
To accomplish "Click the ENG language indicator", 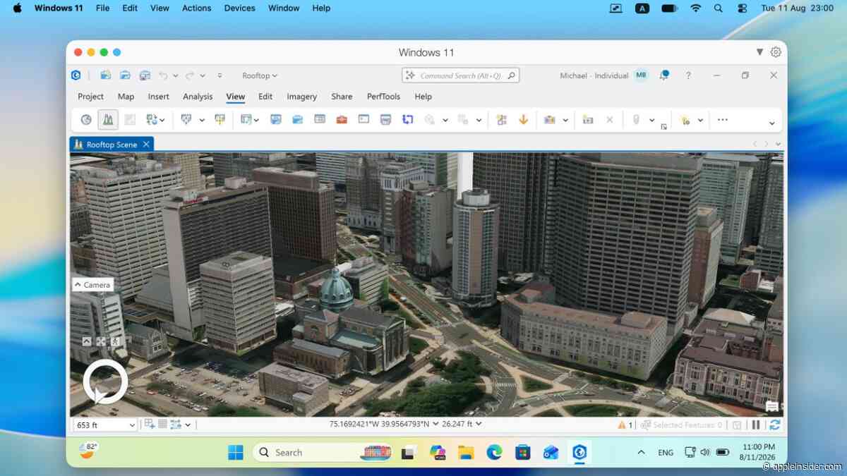I will pos(666,453).
